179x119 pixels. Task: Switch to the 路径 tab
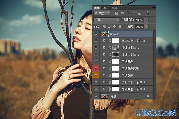point(115,8)
